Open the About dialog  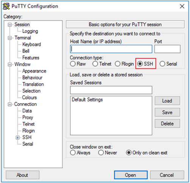point(22,175)
